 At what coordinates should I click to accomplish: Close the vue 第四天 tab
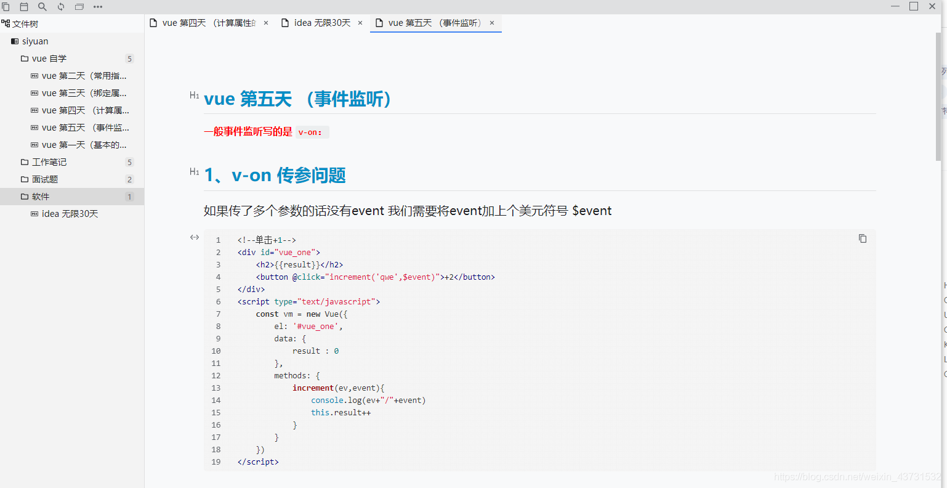tap(266, 23)
